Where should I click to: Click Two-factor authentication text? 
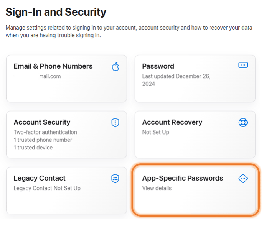click(x=45, y=132)
